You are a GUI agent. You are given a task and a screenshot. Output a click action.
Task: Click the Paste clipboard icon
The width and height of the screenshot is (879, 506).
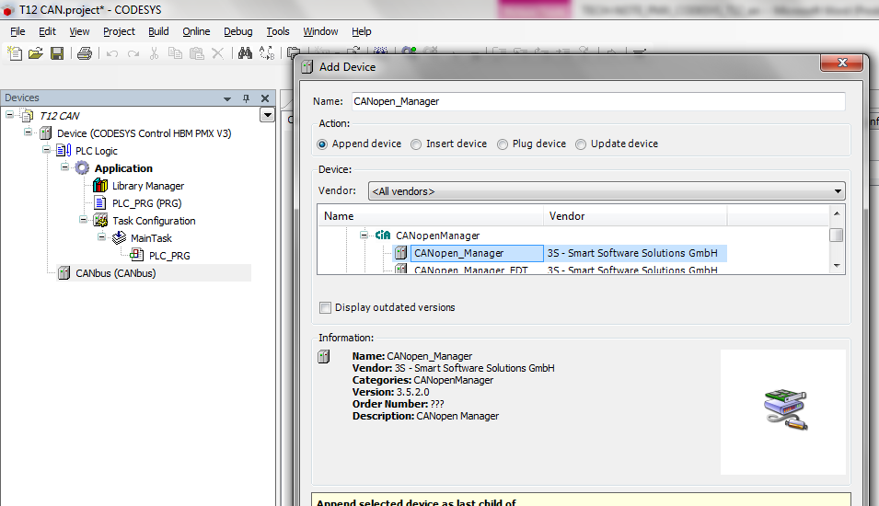click(x=196, y=53)
